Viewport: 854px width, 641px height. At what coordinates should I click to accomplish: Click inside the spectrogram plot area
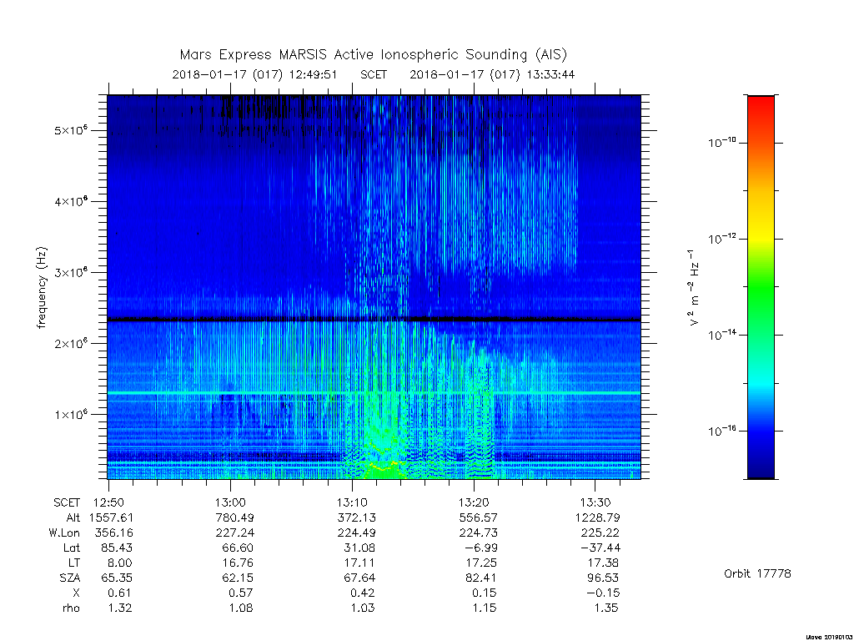click(x=374, y=287)
